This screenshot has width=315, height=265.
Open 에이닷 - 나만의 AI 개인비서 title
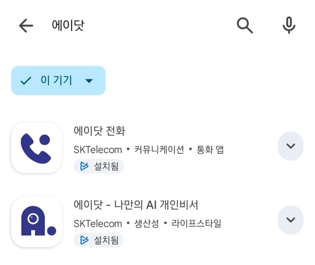click(x=136, y=205)
